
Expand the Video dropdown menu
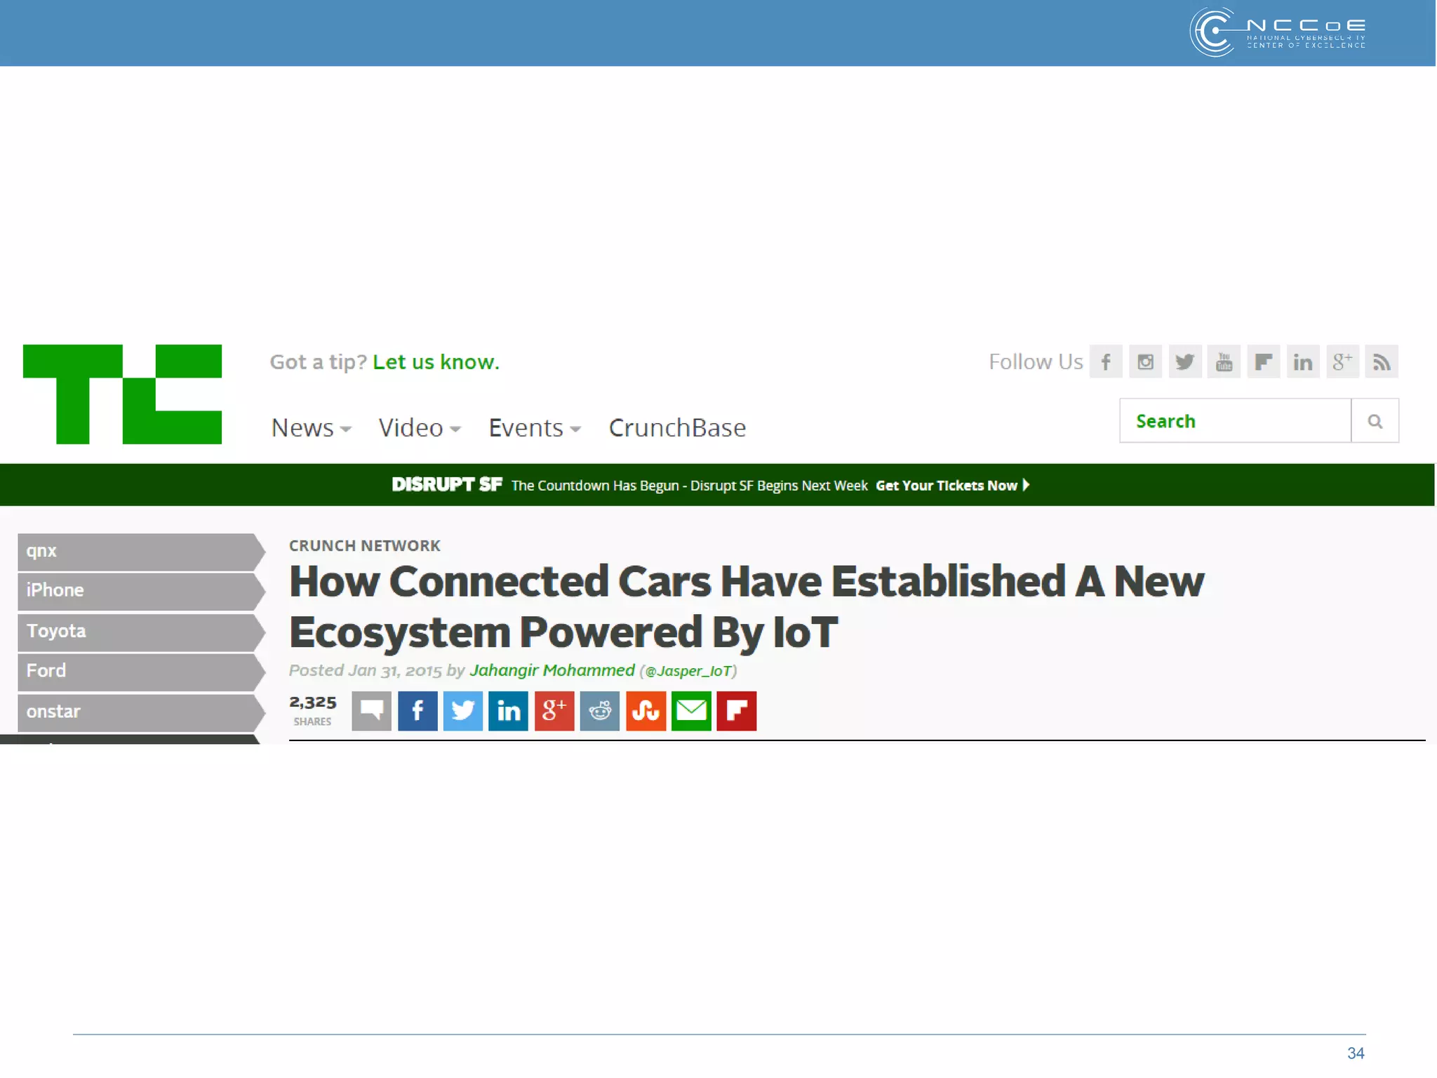[419, 427]
